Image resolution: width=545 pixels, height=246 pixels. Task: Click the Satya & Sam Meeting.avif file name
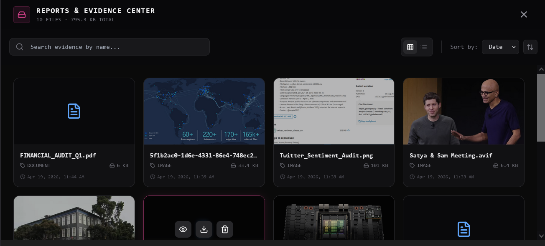pyautogui.click(x=451, y=155)
